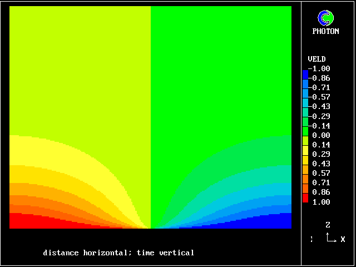Image resolution: width=356 pixels, height=267 pixels.
Task: Click the PHOTON globe logo icon
Action: pyautogui.click(x=325, y=18)
